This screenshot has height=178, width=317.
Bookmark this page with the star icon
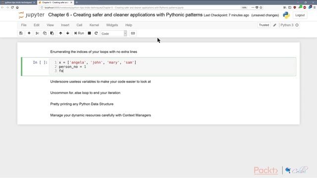coord(261,7)
